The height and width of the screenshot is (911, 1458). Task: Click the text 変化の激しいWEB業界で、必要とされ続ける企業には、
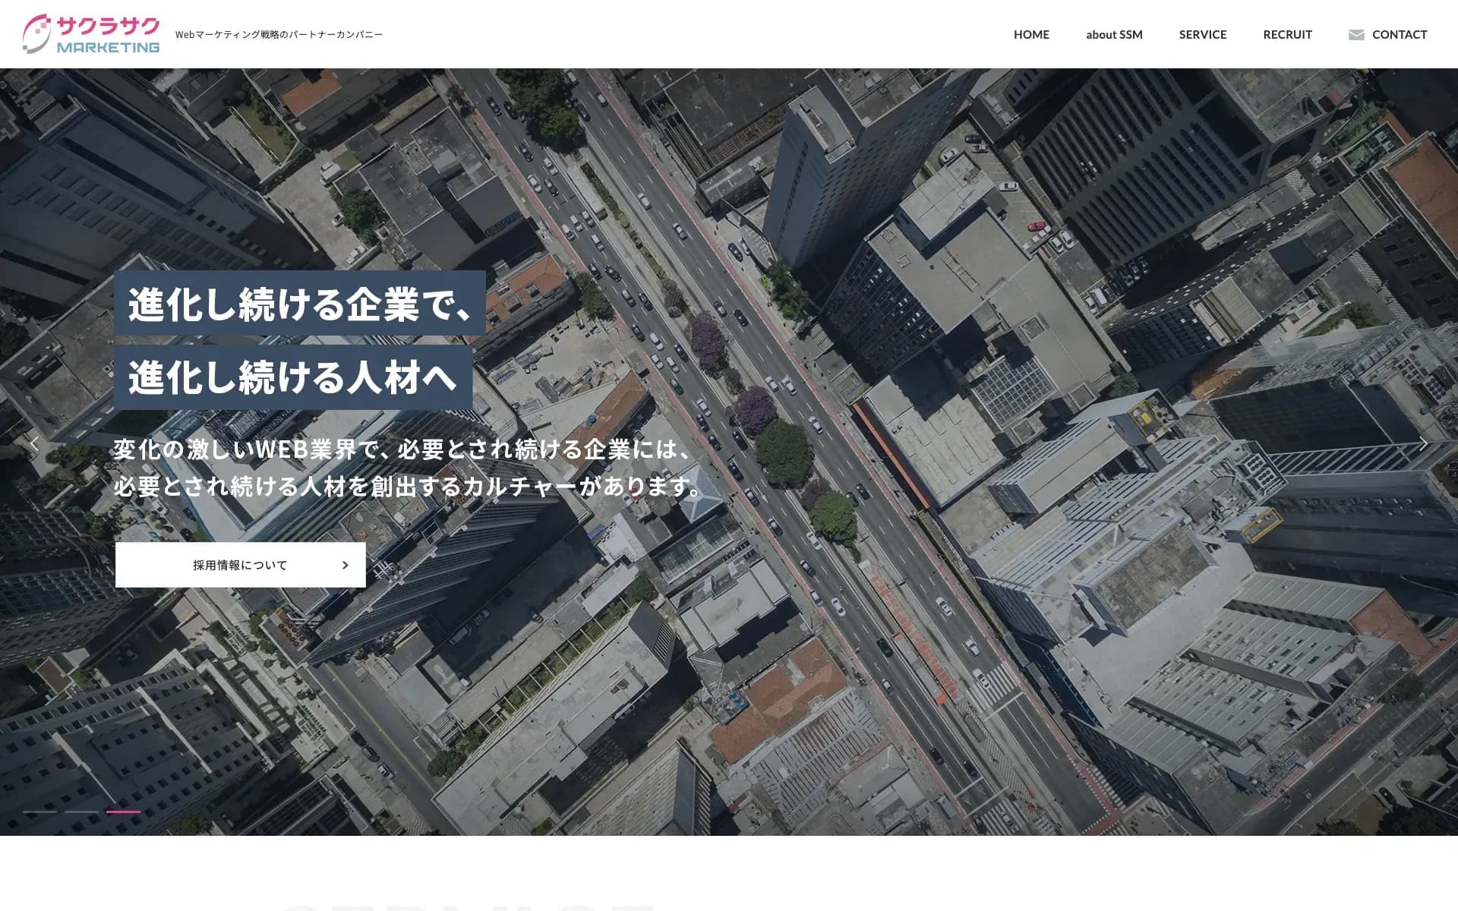(402, 449)
